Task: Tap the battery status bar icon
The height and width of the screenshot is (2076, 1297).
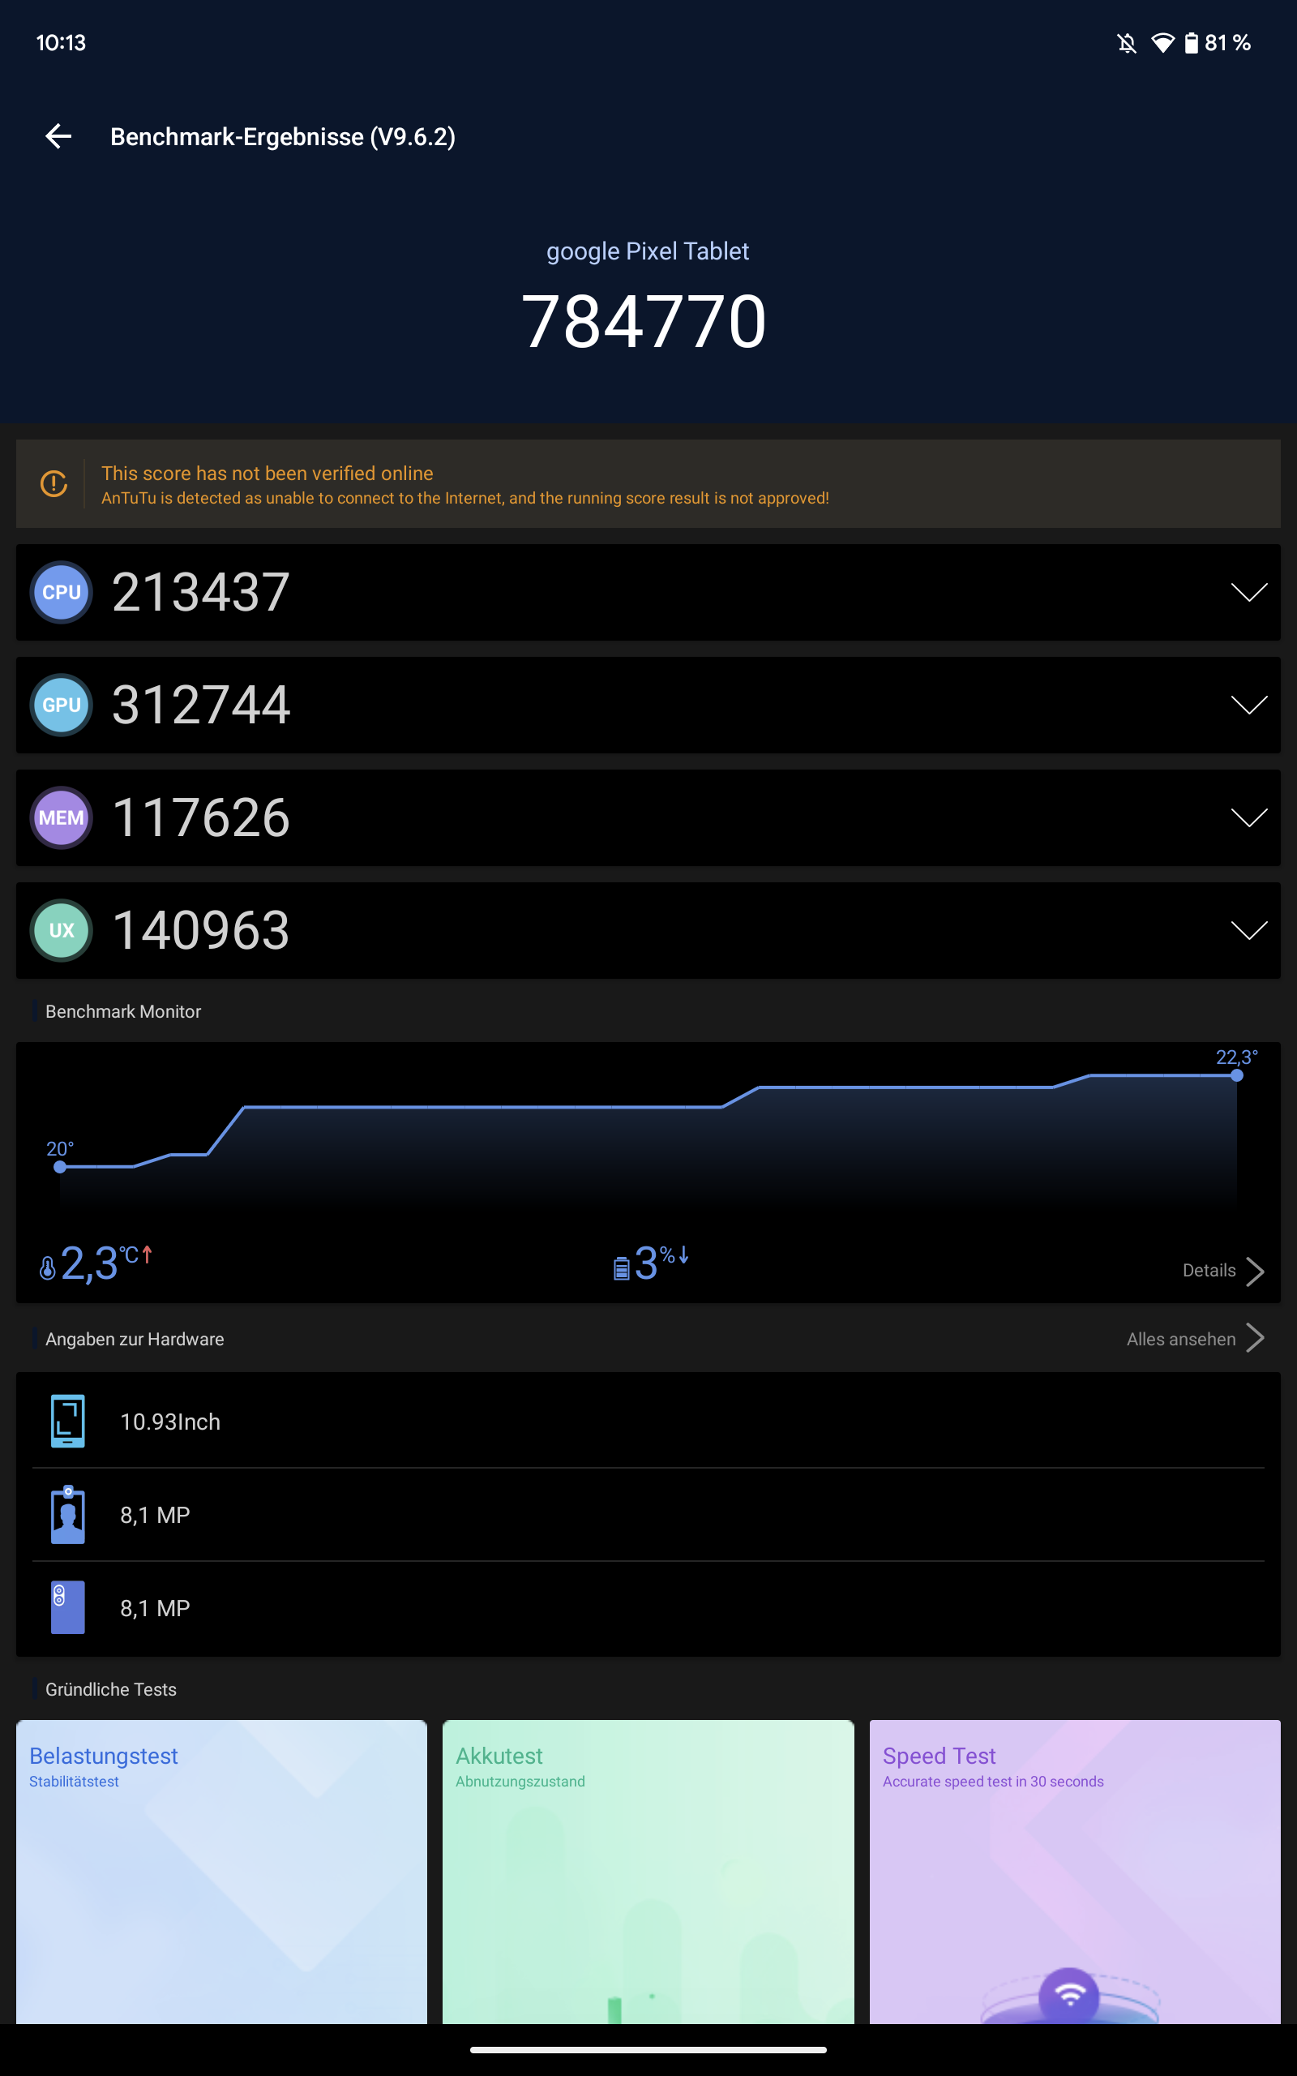Action: pos(1192,43)
